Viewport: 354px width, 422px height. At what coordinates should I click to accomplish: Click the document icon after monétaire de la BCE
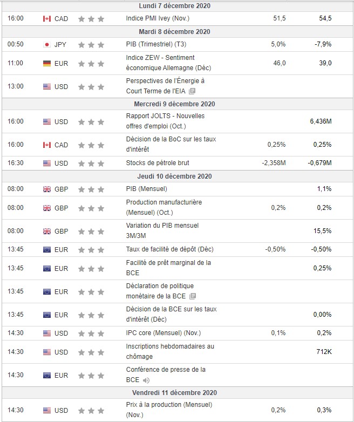pos(193,296)
